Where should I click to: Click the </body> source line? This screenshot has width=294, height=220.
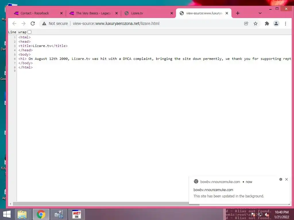pos(26,63)
